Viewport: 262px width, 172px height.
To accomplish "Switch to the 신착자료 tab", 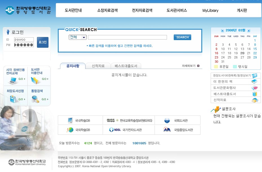I will click(98, 66).
